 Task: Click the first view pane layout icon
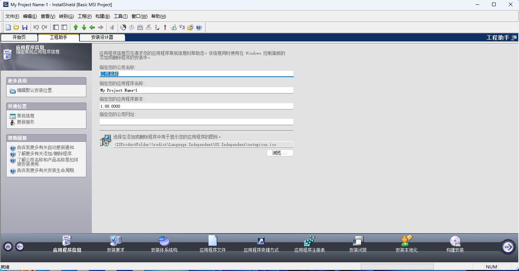56,27
